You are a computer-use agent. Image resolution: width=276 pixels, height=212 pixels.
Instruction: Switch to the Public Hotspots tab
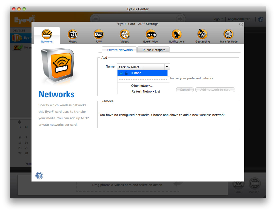pos(154,50)
